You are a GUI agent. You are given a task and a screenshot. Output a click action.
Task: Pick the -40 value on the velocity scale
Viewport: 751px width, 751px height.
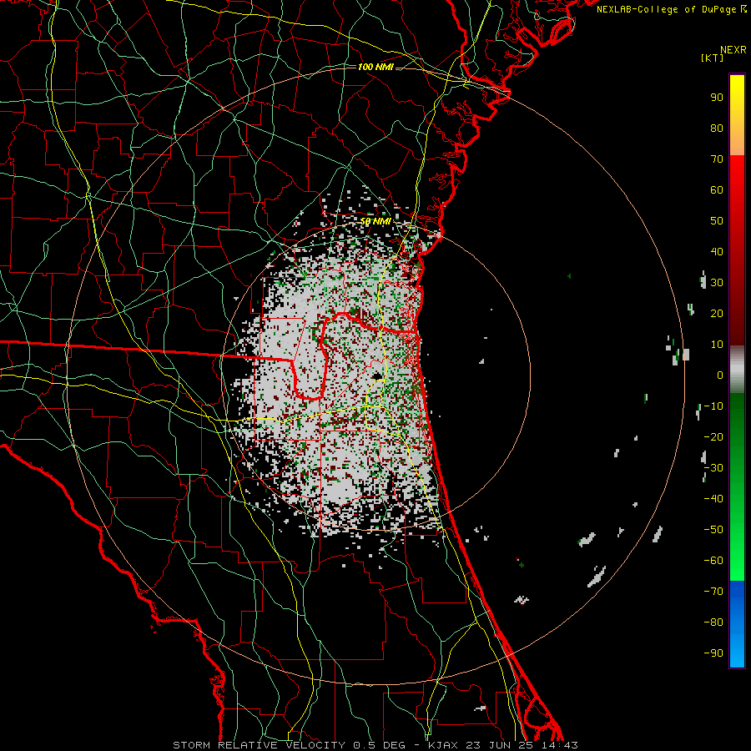(713, 499)
